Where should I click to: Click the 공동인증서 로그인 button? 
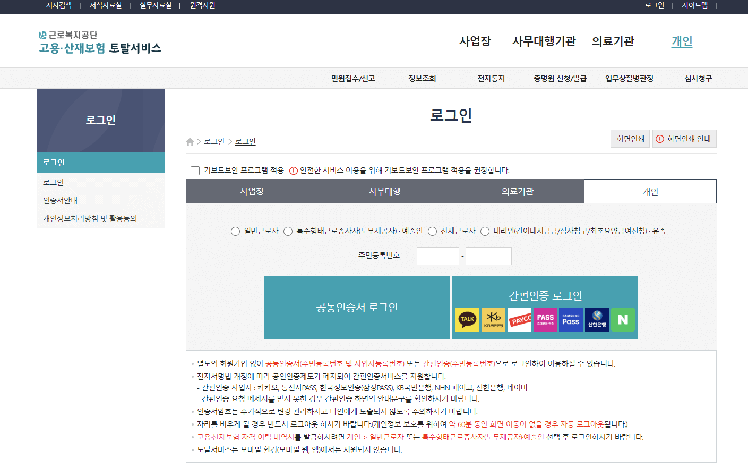[357, 307]
